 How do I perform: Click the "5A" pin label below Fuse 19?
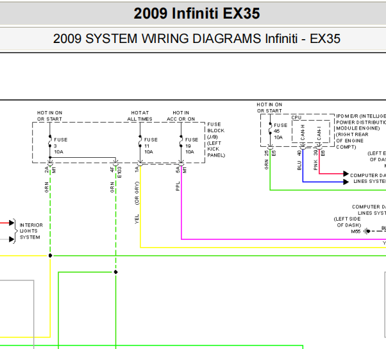click(x=178, y=169)
